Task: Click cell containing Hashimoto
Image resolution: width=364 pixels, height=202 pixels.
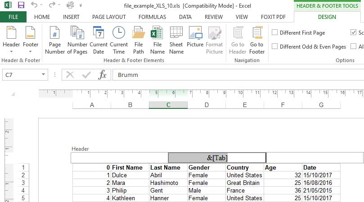Action: coord(168,183)
